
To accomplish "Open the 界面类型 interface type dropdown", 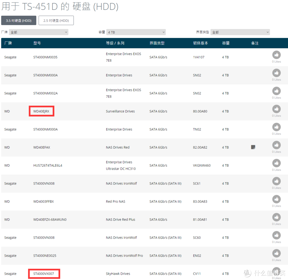I will (x=240, y=32).
